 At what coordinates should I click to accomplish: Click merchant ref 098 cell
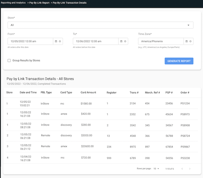tap(147, 158)
